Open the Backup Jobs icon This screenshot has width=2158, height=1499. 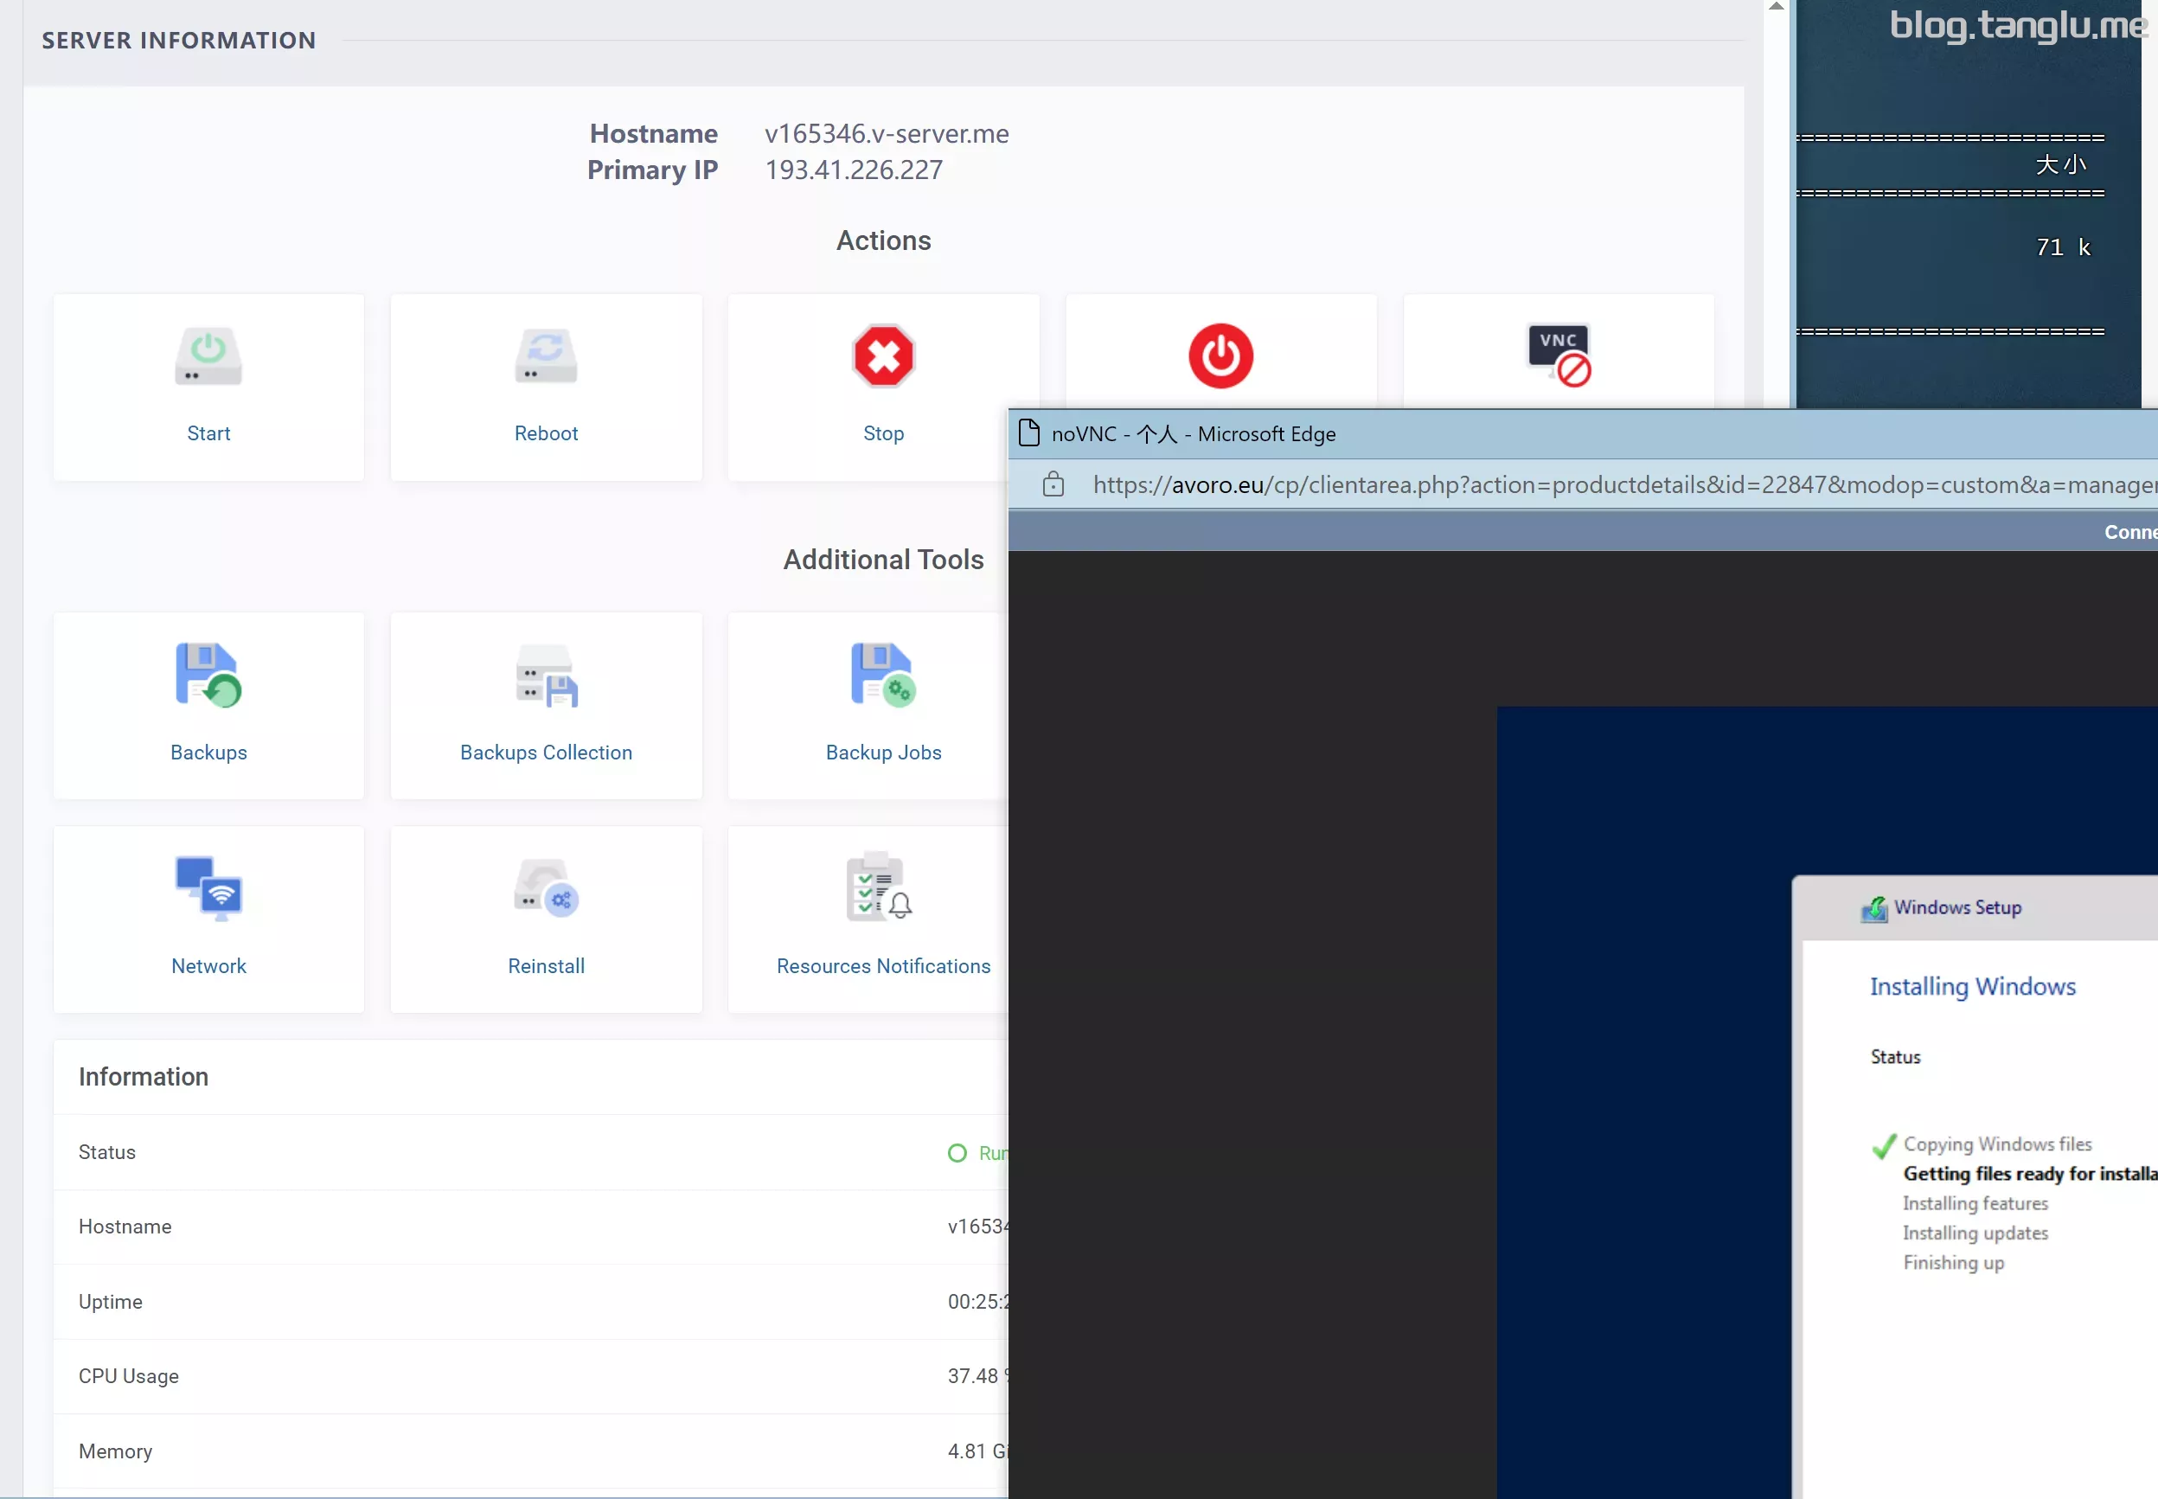[x=883, y=675]
